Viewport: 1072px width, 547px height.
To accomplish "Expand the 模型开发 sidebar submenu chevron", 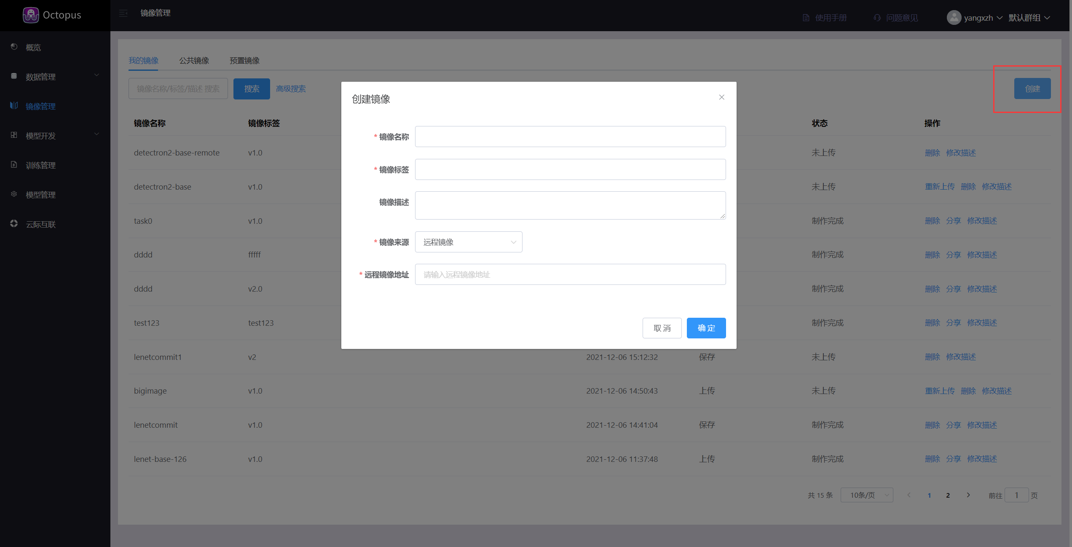I will coord(96,134).
